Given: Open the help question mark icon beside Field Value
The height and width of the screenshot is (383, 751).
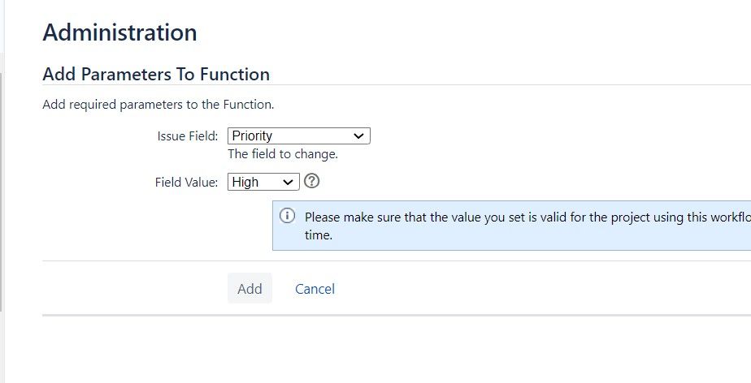Looking at the screenshot, I should pos(311,181).
